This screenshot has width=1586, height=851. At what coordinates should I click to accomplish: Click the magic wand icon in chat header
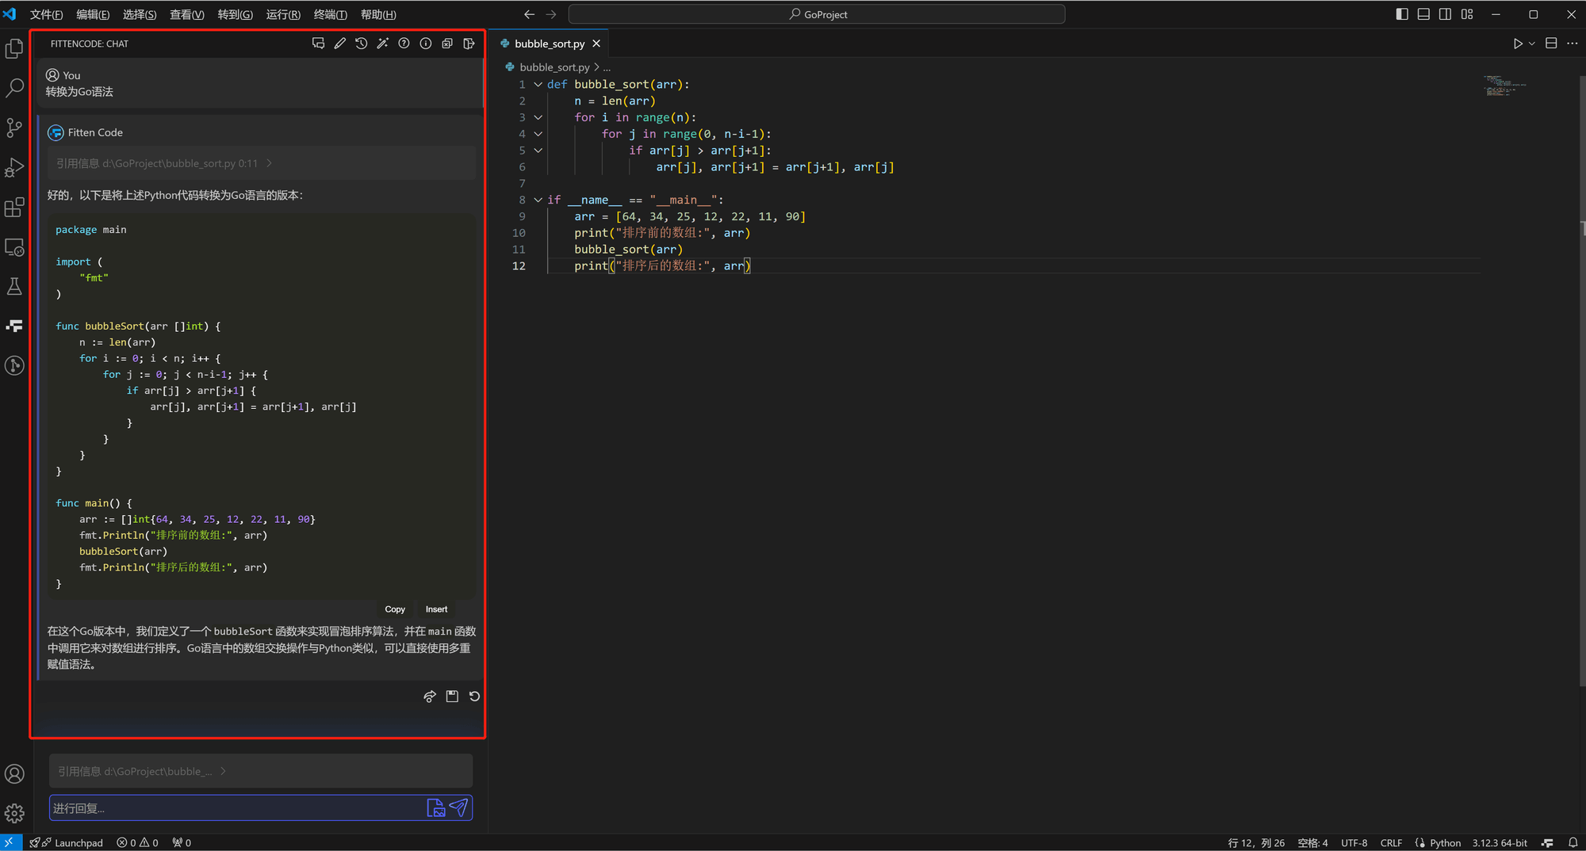(x=382, y=44)
